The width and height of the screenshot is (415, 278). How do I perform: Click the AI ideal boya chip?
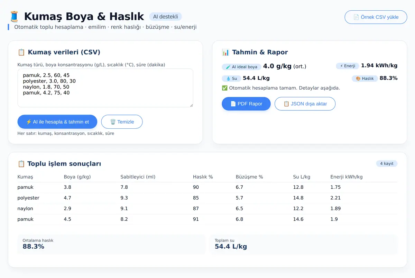coord(241,67)
